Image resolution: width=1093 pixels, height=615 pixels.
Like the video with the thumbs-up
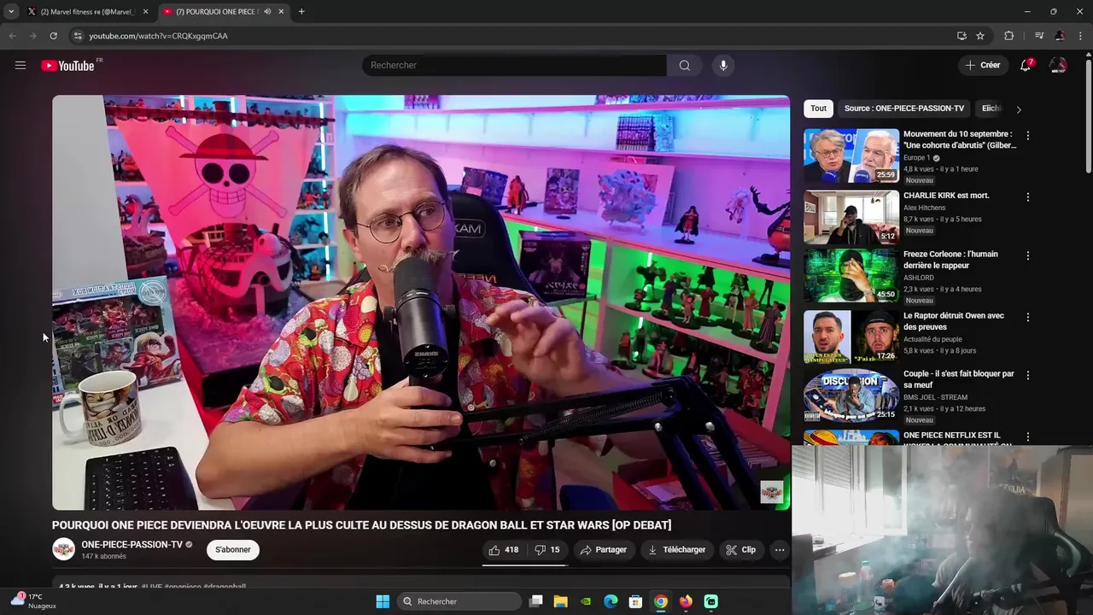pos(504,550)
